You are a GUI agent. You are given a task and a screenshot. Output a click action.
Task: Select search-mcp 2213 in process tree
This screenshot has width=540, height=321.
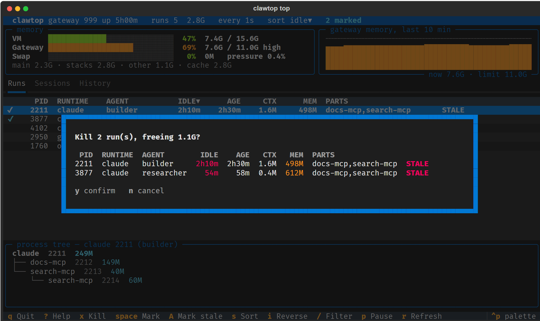coord(77,271)
